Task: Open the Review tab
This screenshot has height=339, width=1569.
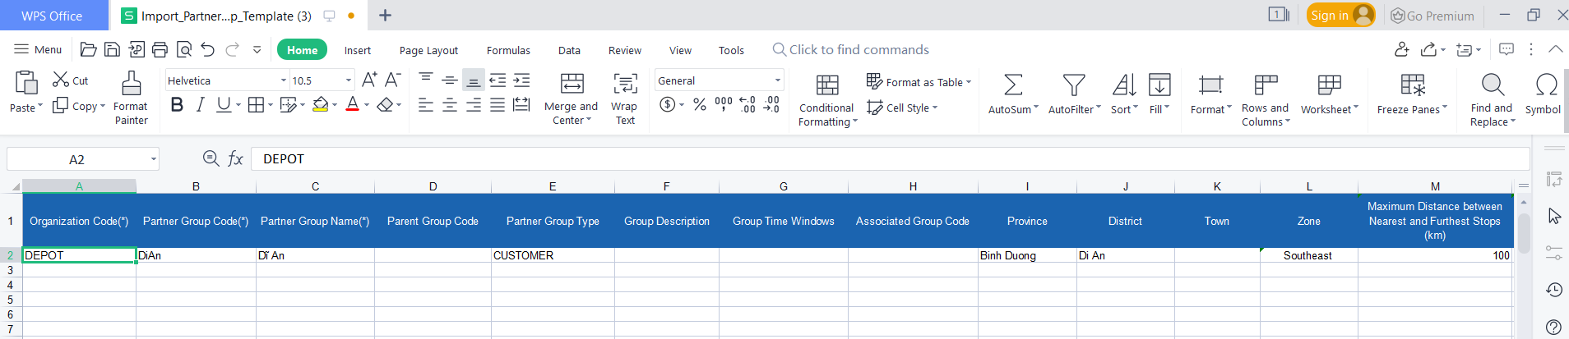Action: click(x=625, y=50)
